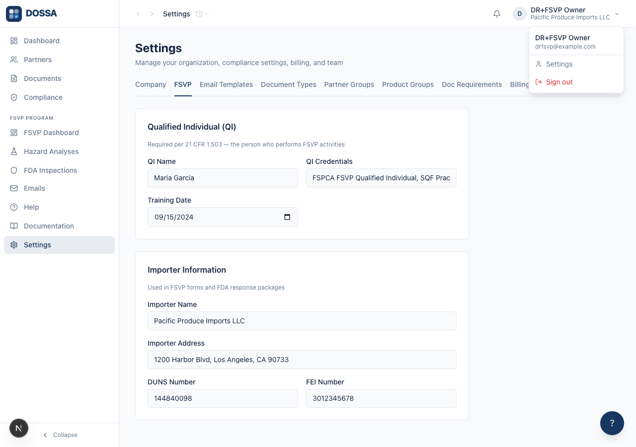Open FSVP Dashboard in sidebar

coord(59,133)
